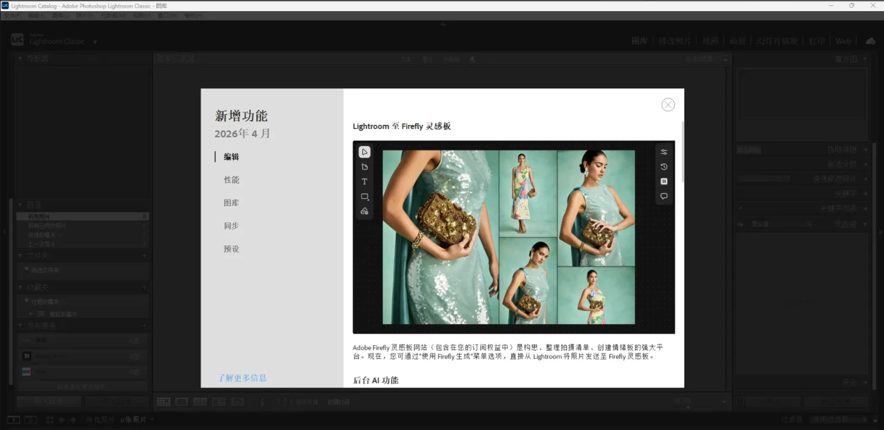Open the 了解更多信息 link
This screenshot has height=430, width=884.
click(x=242, y=378)
